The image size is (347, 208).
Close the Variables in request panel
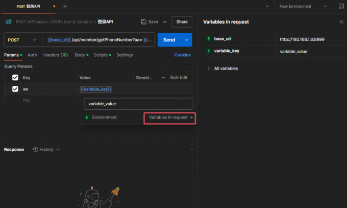341,22
